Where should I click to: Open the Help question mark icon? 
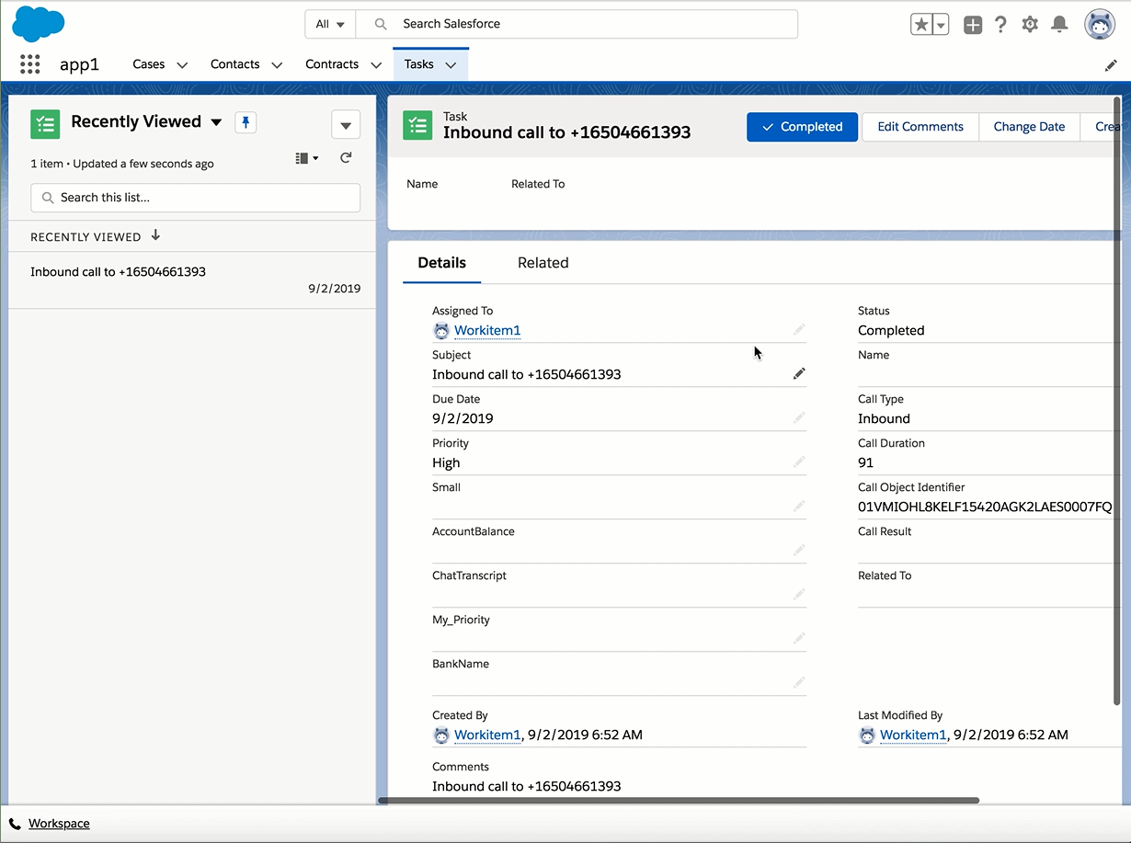coord(1001,25)
